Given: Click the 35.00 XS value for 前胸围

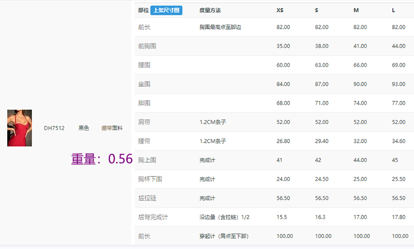Looking at the screenshot, I should click(x=283, y=46).
